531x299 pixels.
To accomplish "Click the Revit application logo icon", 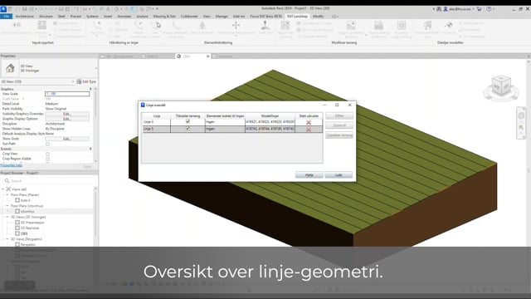I will [x=3, y=9].
